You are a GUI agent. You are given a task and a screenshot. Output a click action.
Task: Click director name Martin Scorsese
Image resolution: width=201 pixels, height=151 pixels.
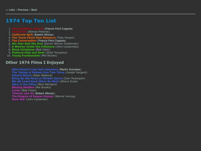(70, 69)
